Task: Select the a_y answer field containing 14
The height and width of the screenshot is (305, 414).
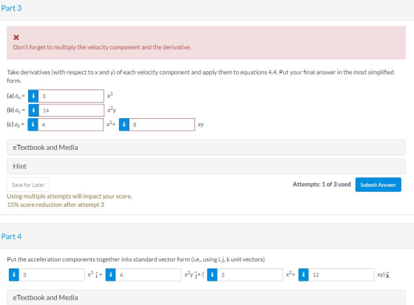Action: (71, 110)
